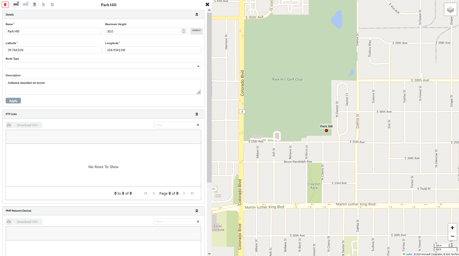Screen dimensions: 459x256
Task: Click the panel vertical scrollbar thumb
Action: (209, 97)
